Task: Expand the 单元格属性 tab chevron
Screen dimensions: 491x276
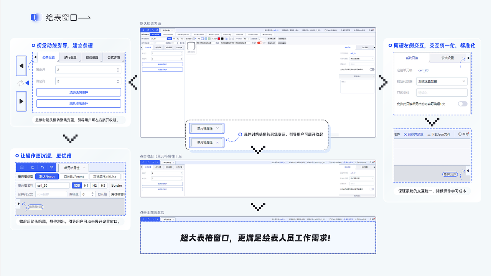Action: pyautogui.click(x=84, y=168)
